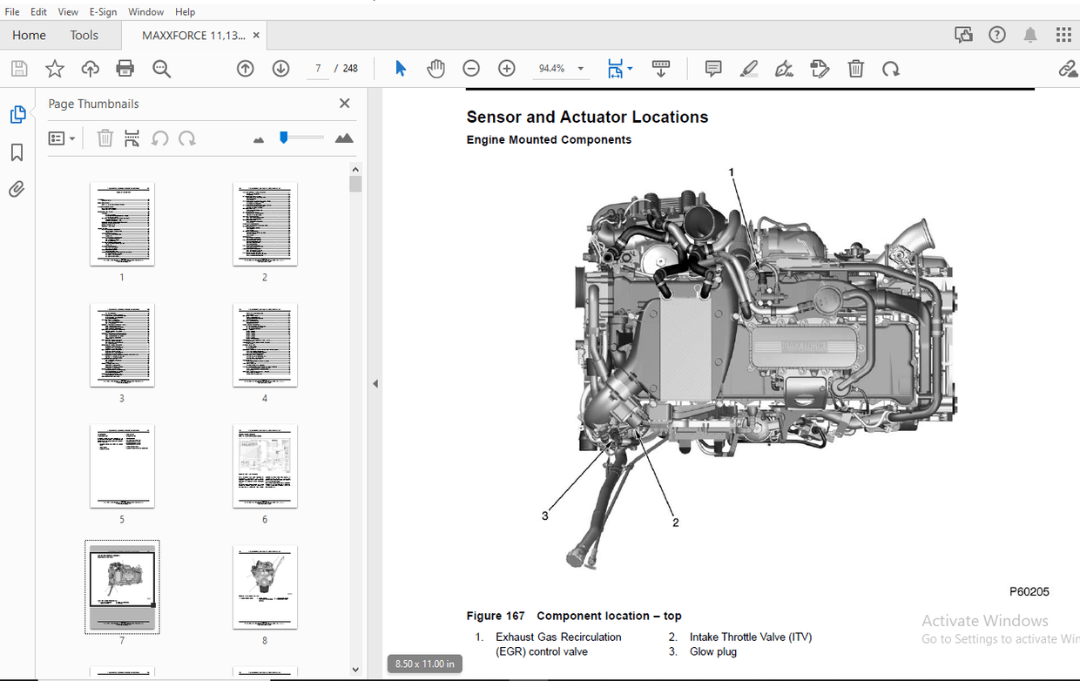Open the E-Sign menu
Viewport: 1080px width, 681px height.
pos(103,11)
